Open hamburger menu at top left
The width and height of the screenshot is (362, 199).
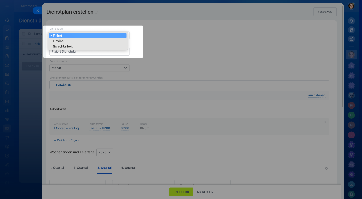7,6
